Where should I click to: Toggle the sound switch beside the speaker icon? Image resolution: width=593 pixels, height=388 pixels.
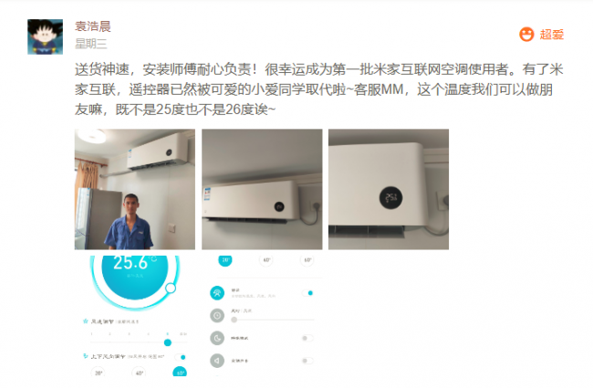point(307,361)
